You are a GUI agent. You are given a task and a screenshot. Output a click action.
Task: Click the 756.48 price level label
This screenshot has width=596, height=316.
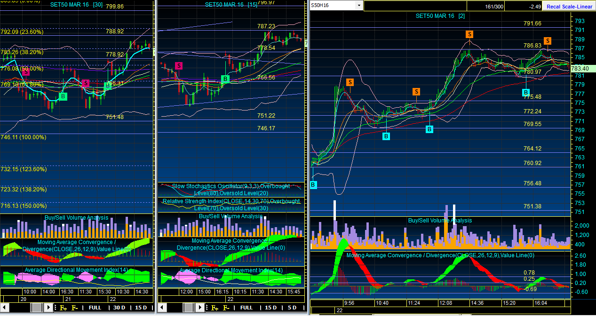pyautogui.click(x=532, y=183)
